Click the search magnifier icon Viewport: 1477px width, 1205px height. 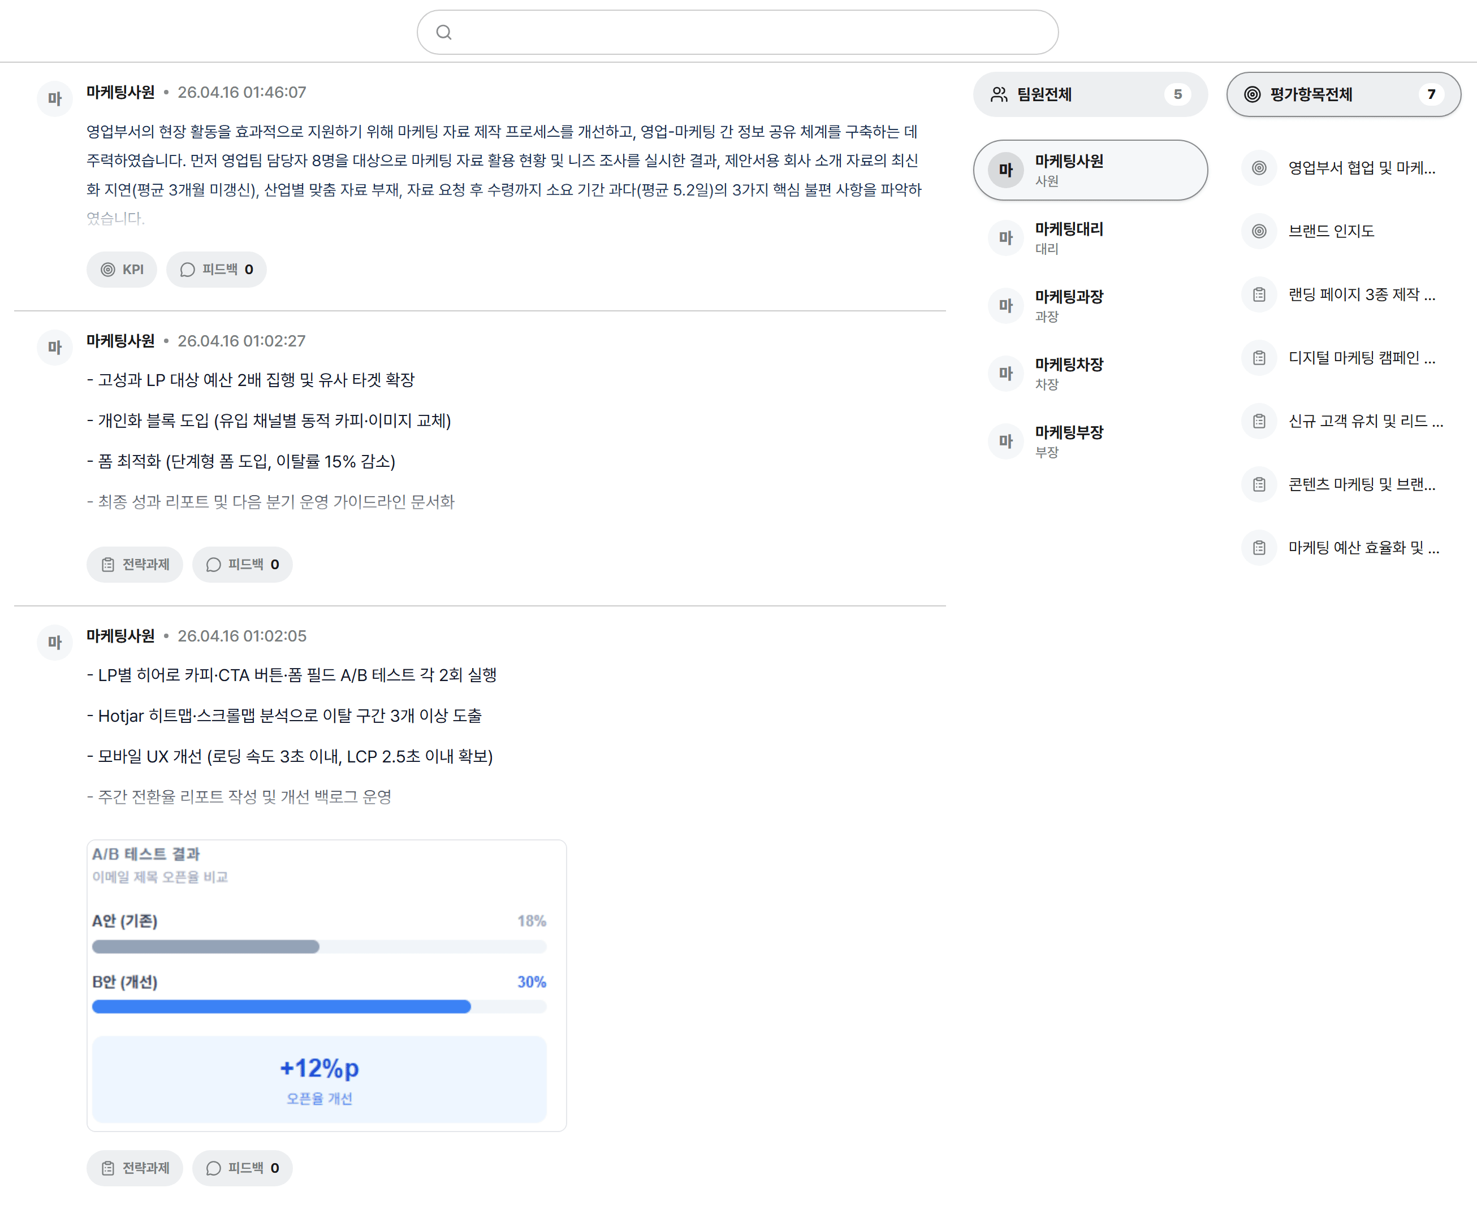click(x=444, y=32)
